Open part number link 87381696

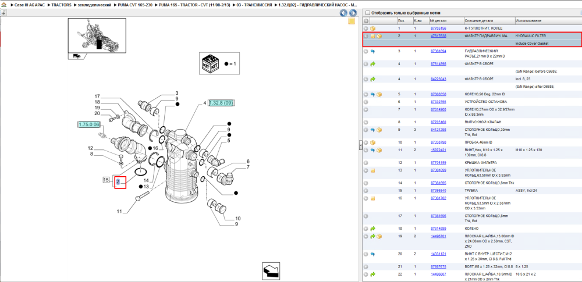tap(438, 216)
